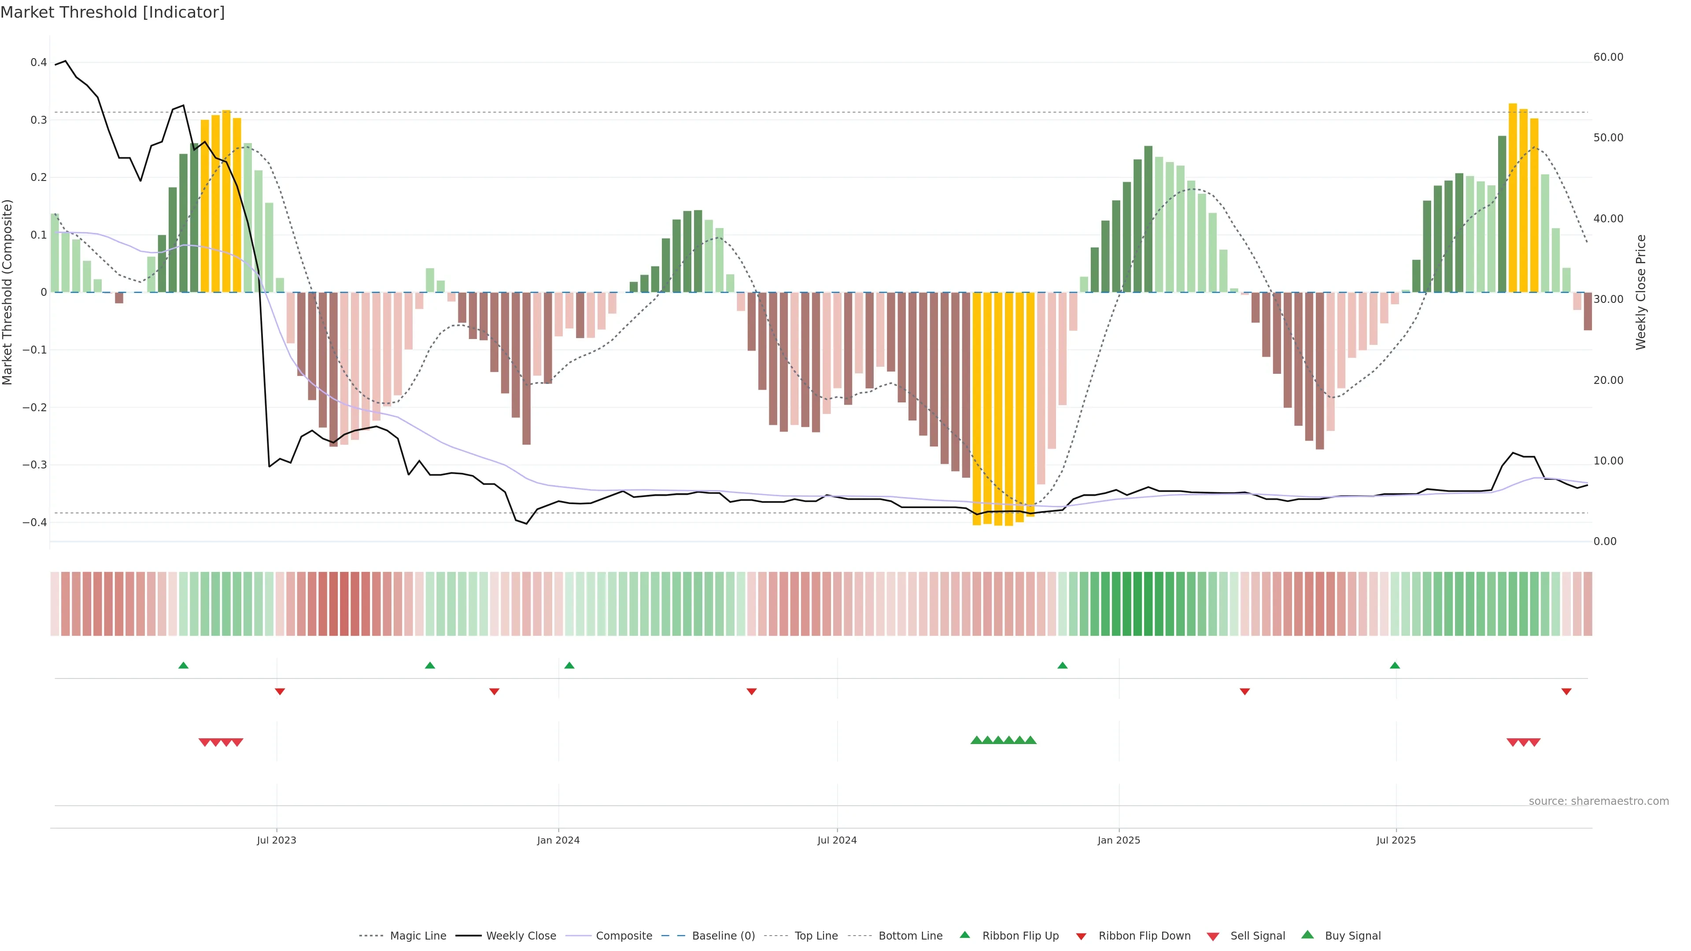Click the last red Ribbon Flip Down marker

1566,691
